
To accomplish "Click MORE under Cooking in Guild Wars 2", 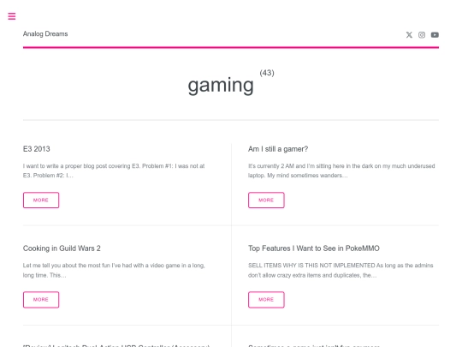I will coord(41,300).
